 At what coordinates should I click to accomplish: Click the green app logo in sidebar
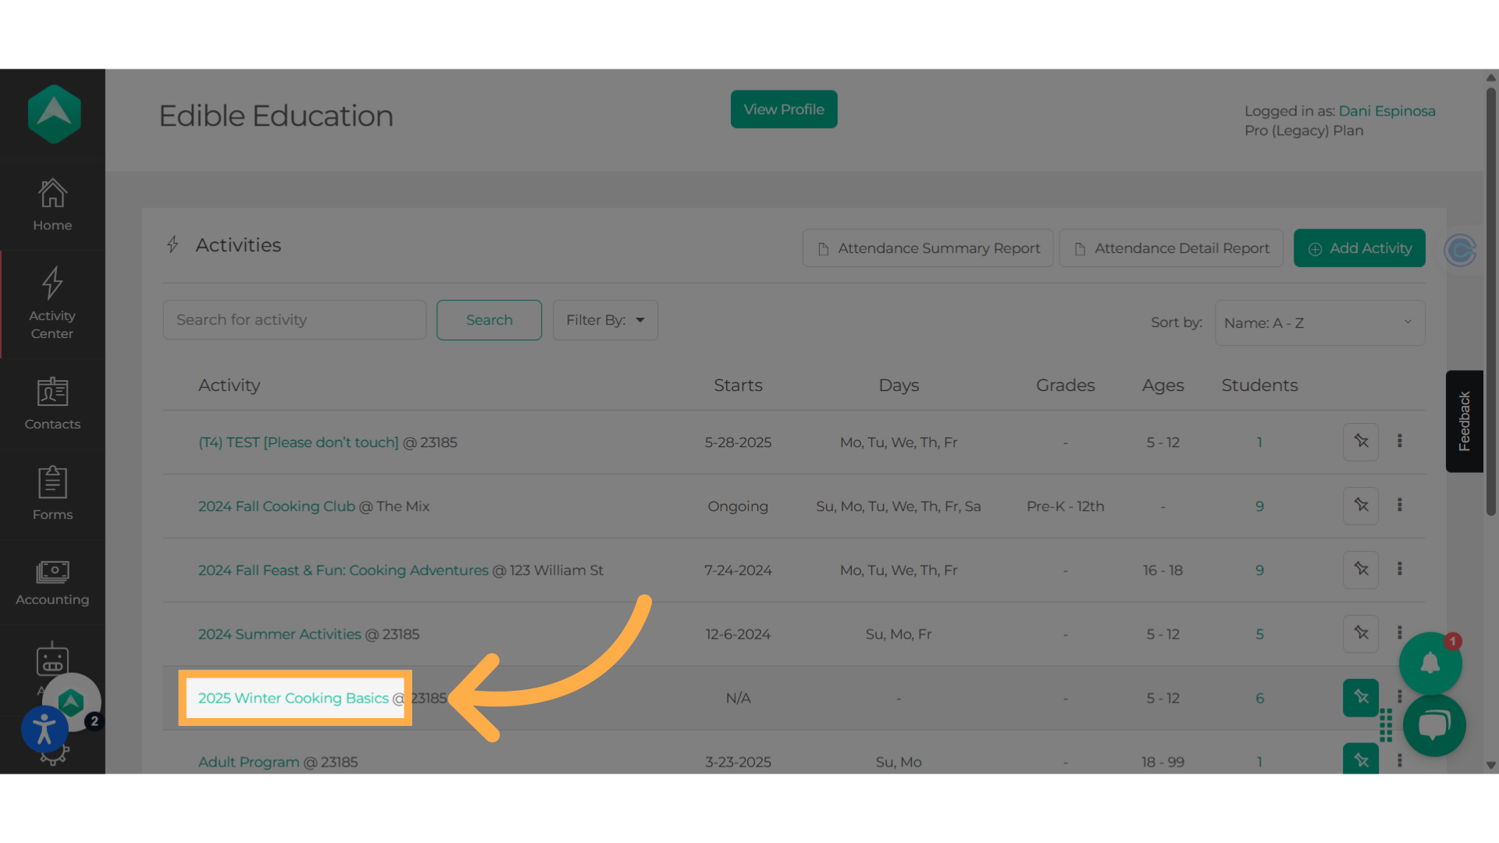coord(54,114)
